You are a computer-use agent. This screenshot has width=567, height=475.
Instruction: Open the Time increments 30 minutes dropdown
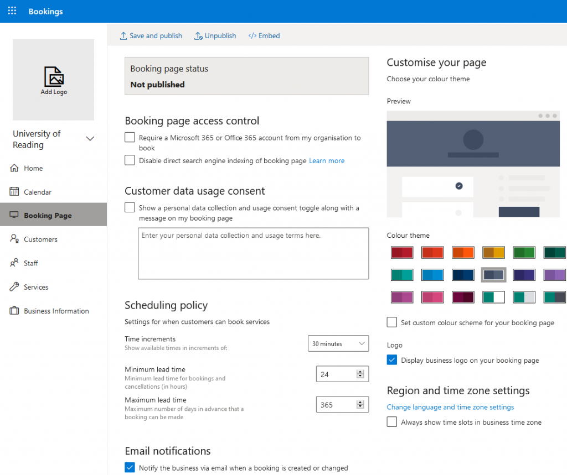338,343
